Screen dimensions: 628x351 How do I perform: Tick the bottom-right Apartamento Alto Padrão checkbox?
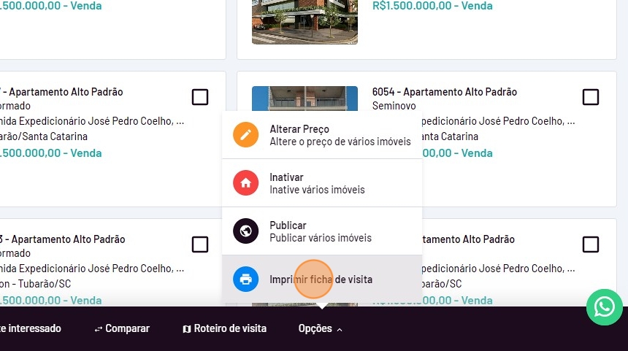click(x=590, y=244)
